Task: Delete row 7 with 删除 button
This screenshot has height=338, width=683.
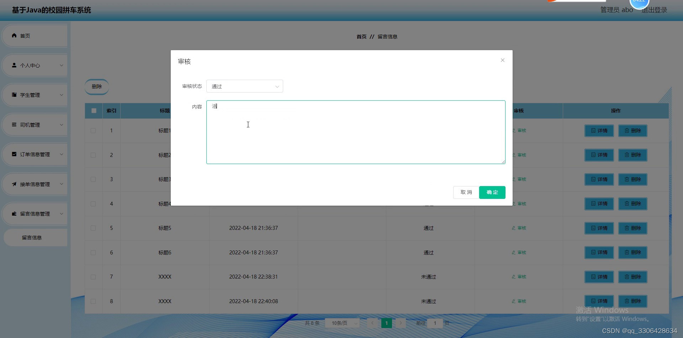Action: (x=633, y=277)
